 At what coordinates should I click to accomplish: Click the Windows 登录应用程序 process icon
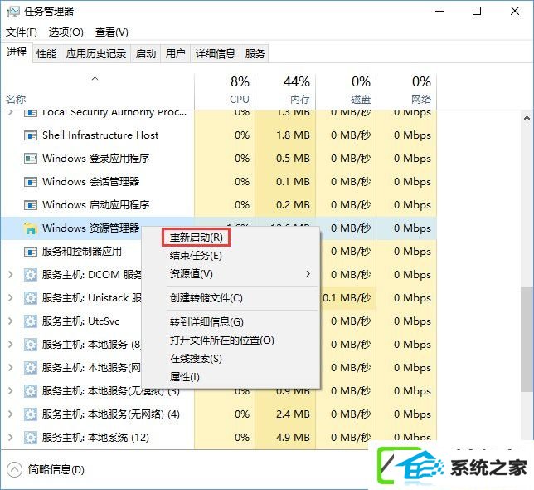click(31, 159)
